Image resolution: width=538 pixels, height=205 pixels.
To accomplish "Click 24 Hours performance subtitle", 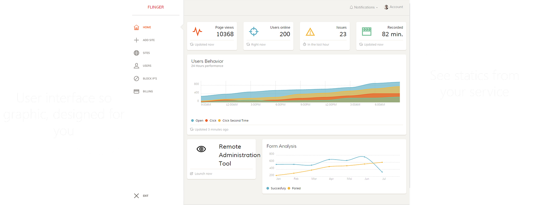I will point(207,66).
